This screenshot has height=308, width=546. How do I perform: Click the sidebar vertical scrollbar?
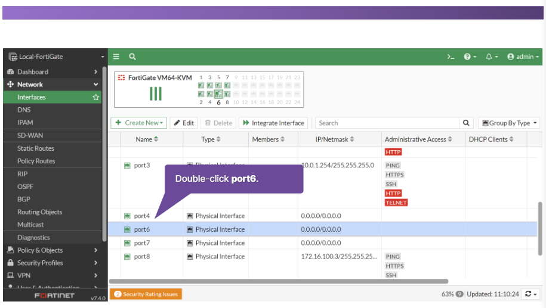(x=104, y=153)
